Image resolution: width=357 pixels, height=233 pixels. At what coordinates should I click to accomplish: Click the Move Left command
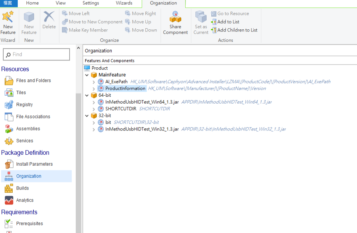click(76, 13)
